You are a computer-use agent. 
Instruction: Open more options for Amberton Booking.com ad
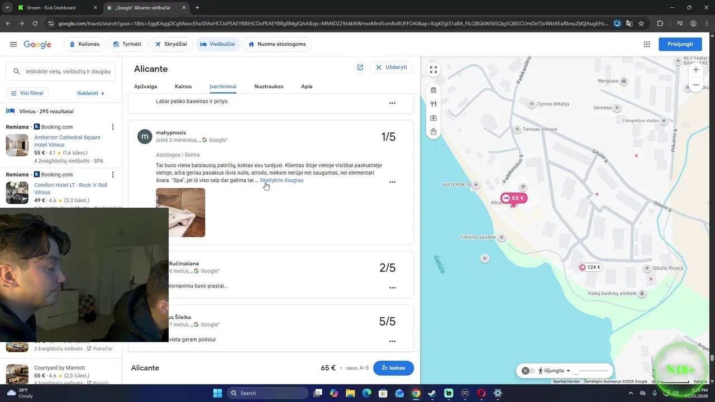point(113,127)
